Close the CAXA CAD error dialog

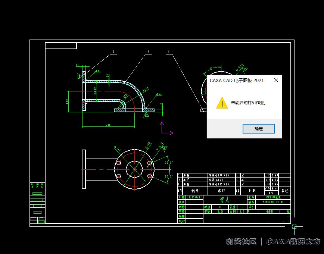click(276, 80)
